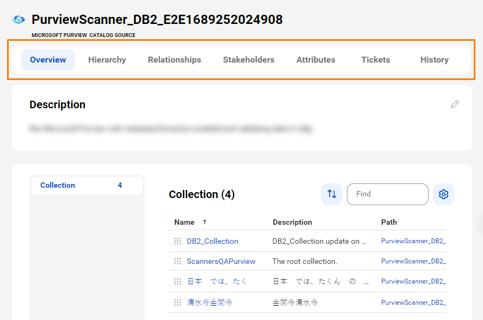Click the drag handle for the DB2_Collection row
Viewport: 483px width, 320px height.
click(x=178, y=241)
